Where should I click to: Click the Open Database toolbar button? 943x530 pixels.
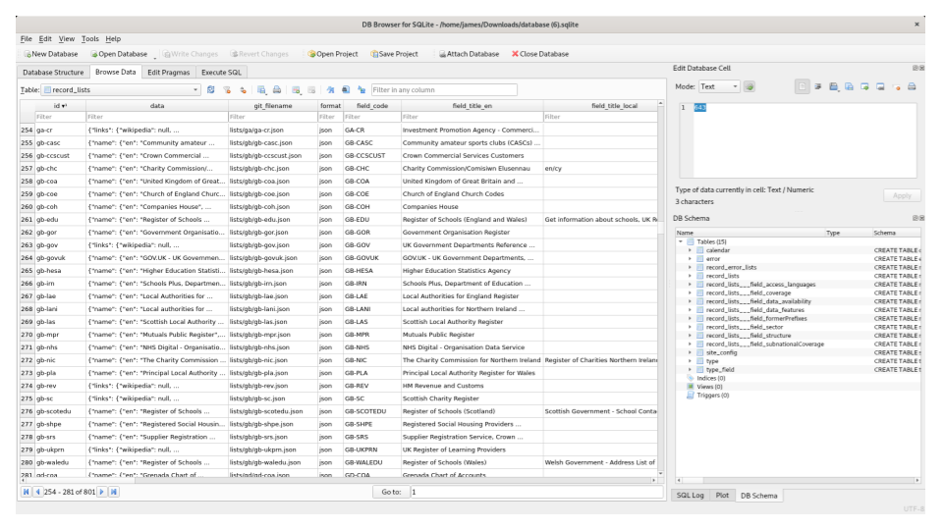(x=119, y=54)
